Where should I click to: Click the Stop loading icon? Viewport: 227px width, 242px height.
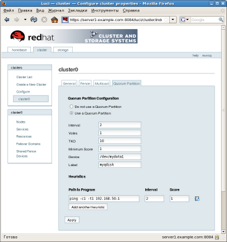44,19
